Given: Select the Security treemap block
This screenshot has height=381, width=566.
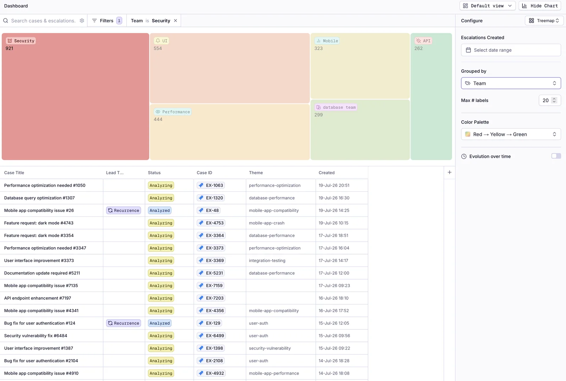Looking at the screenshot, I should pos(75,96).
